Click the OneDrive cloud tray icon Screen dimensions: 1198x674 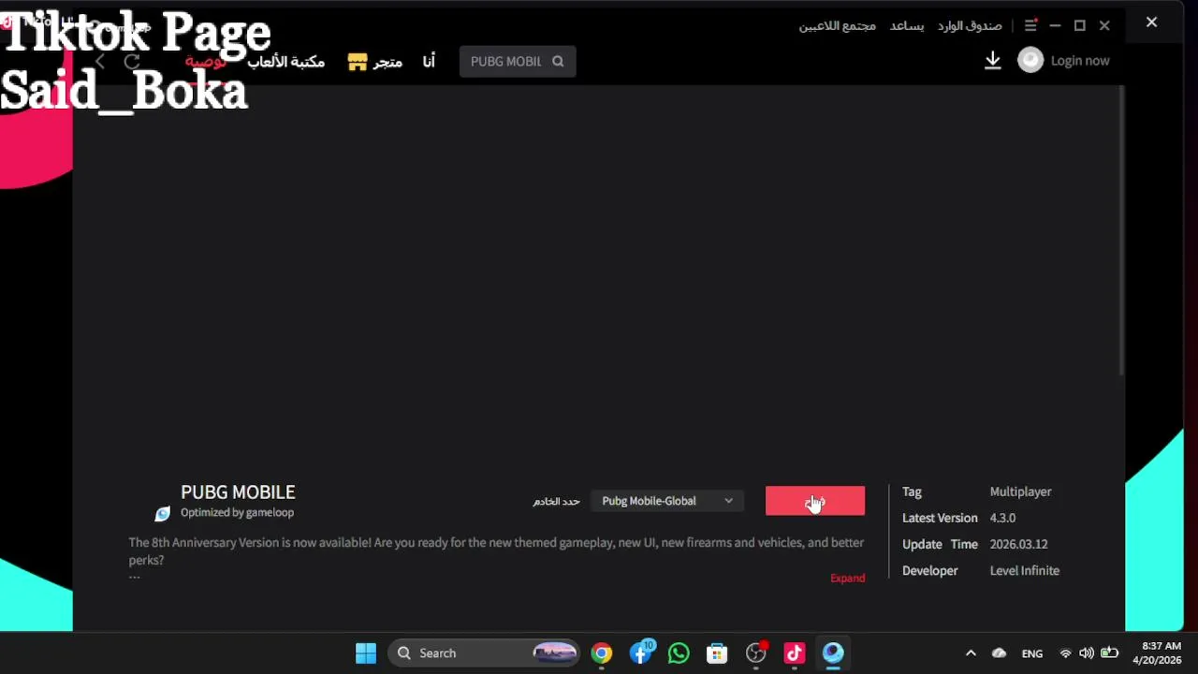[999, 653]
